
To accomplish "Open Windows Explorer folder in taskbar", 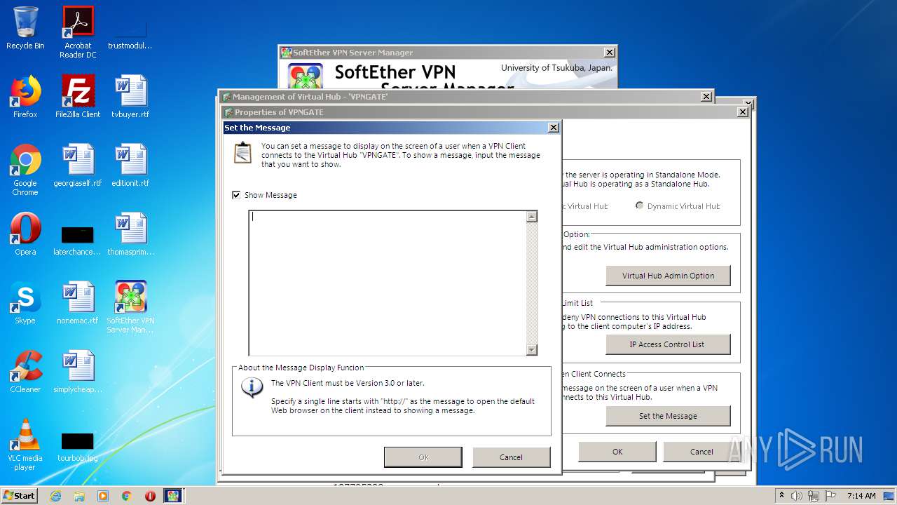I will pyautogui.click(x=79, y=496).
